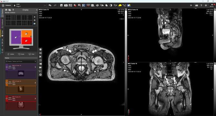This screenshot has width=216, height=116.
Task: Open the blue and yellow image icon in toolbar
Action: point(129,5)
